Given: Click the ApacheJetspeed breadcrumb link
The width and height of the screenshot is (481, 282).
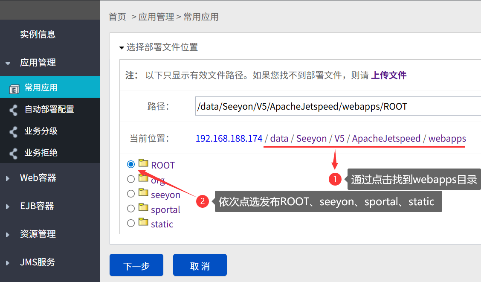Looking at the screenshot, I should tap(386, 138).
